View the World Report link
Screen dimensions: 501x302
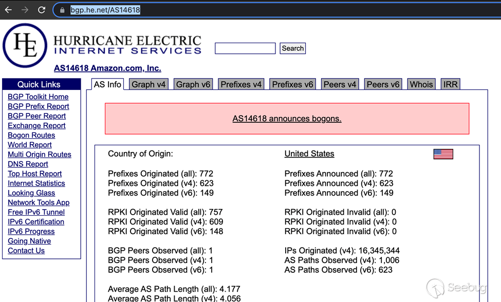click(30, 145)
